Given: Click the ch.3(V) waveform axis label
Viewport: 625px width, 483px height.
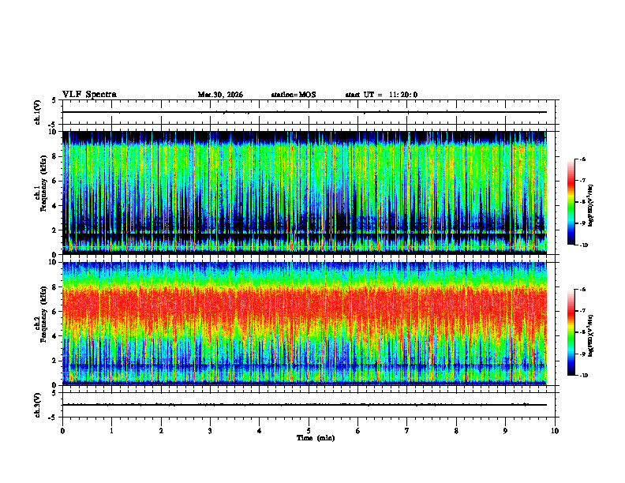Looking at the screenshot, I should tap(38, 405).
